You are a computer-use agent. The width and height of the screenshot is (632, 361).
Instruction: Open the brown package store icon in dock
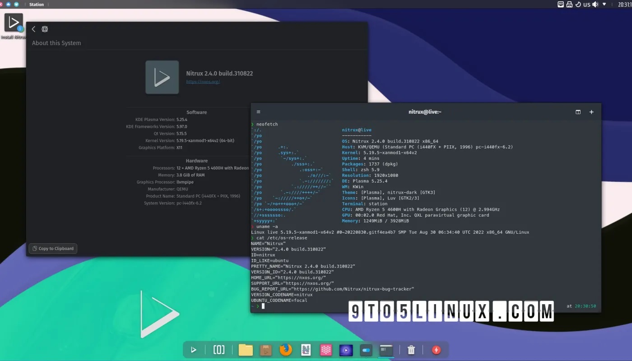266,350
